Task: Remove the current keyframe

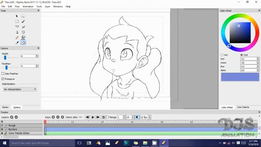Action: tap(58, 117)
